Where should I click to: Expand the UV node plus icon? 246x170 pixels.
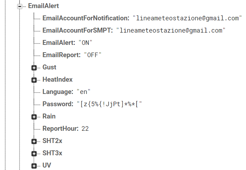(x=34, y=166)
